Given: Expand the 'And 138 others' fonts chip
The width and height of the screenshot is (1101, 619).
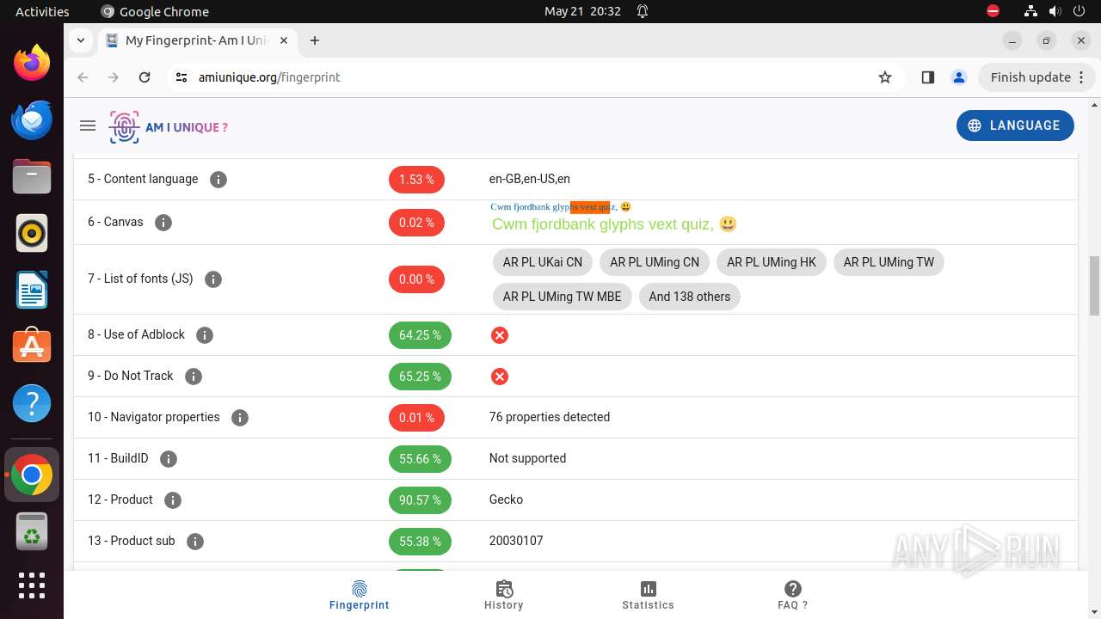Looking at the screenshot, I should pos(690,297).
